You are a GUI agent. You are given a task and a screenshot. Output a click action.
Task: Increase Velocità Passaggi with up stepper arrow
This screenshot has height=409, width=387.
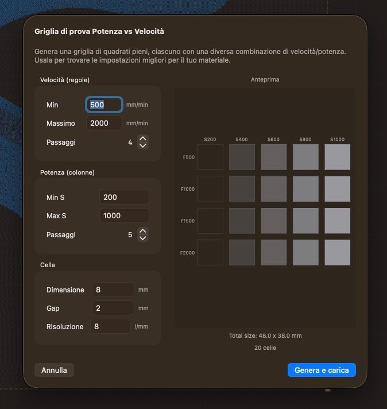coord(143,138)
